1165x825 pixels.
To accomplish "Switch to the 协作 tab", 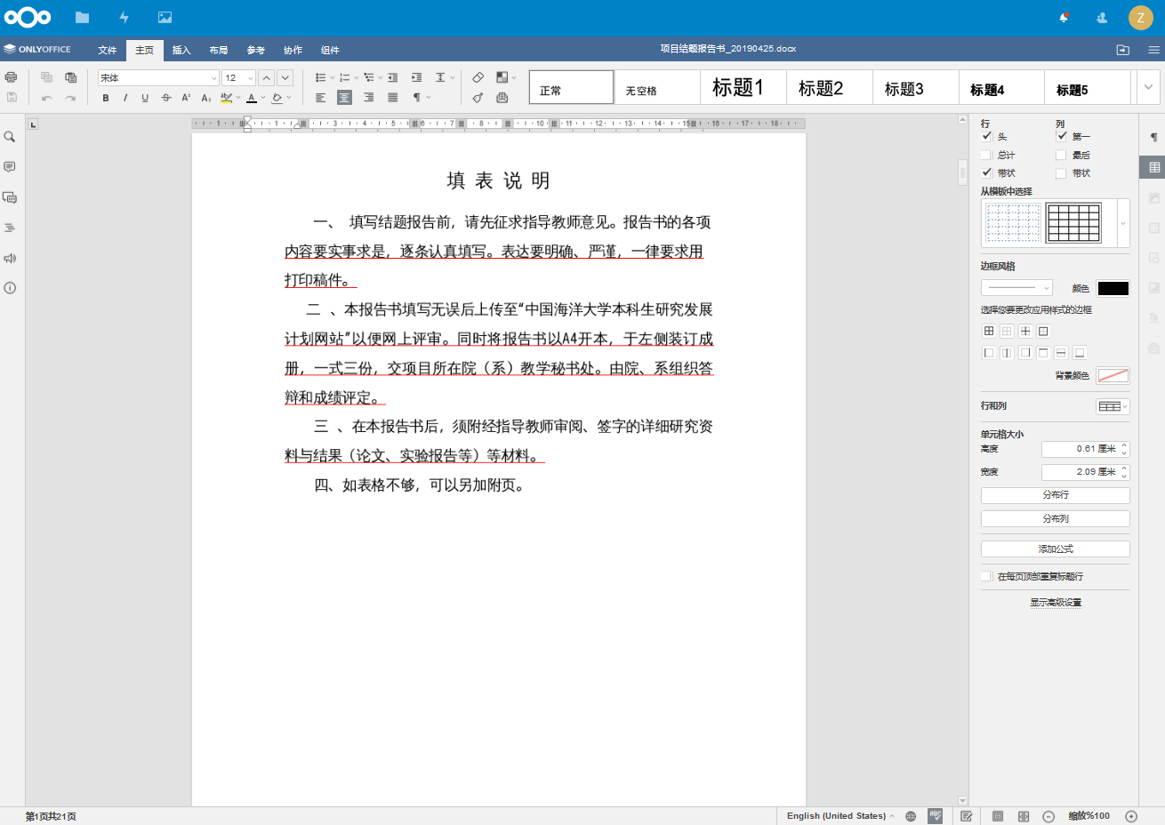I will (293, 51).
